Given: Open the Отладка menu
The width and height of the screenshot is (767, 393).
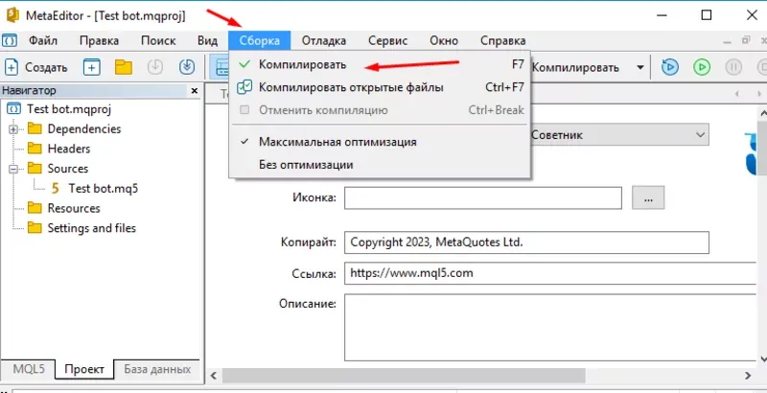Looking at the screenshot, I should point(324,40).
